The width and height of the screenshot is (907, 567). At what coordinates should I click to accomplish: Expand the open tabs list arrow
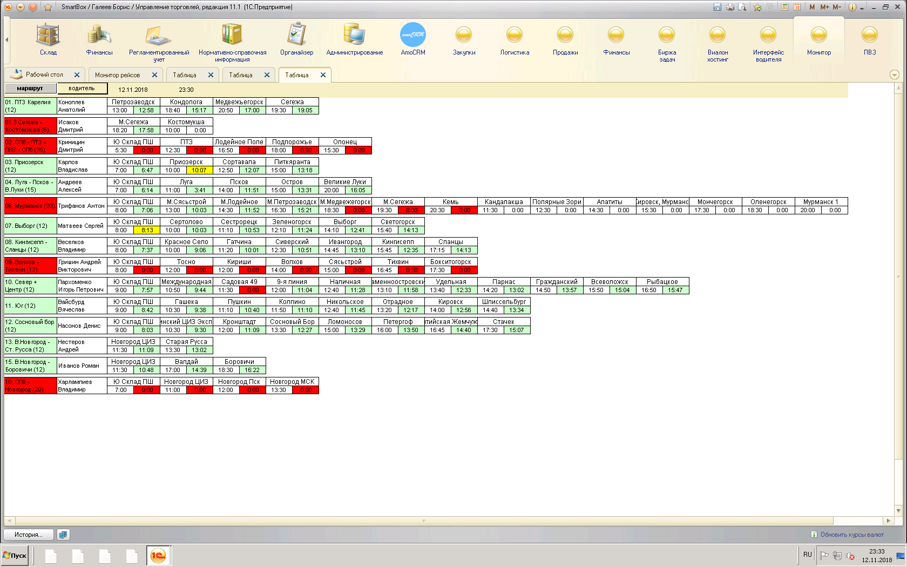tap(894, 75)
